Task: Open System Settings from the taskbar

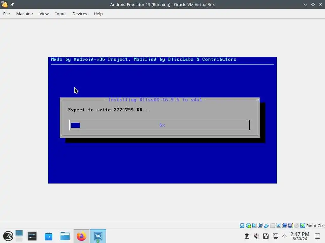Action: (32, 236)
